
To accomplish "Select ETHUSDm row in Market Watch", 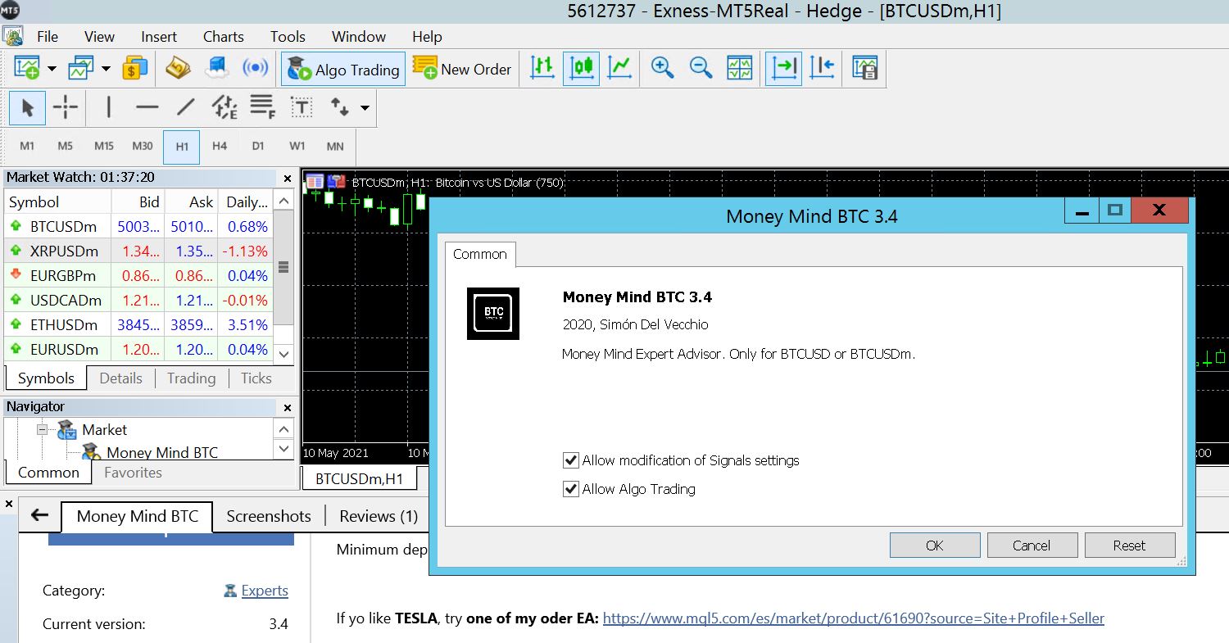I will 138,324.
